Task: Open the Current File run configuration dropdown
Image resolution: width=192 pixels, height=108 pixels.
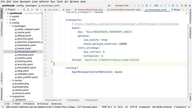Action: pyautogui.click(x=123, y=5)
